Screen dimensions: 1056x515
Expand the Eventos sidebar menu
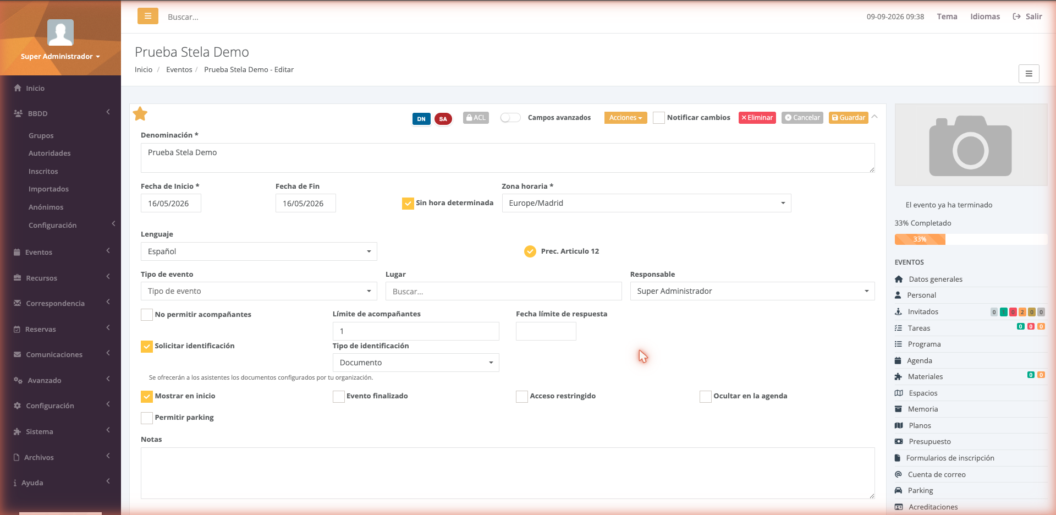[61, 252]
